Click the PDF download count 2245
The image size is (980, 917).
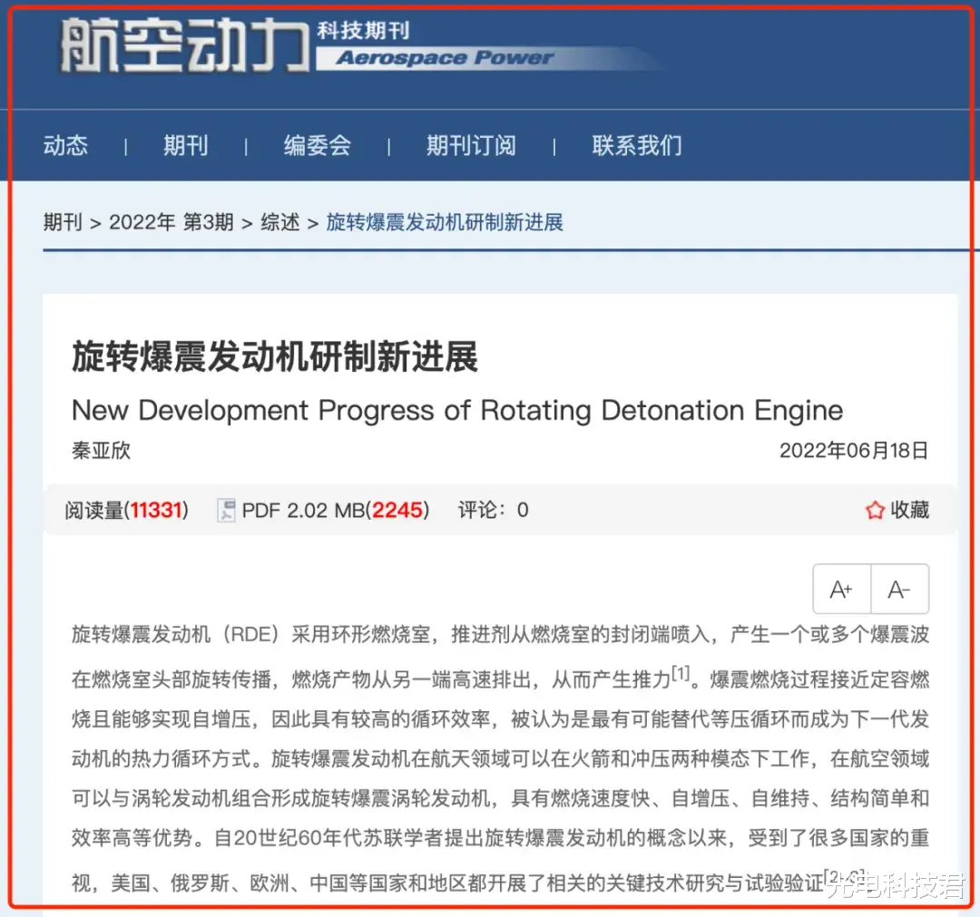[397, 511]
